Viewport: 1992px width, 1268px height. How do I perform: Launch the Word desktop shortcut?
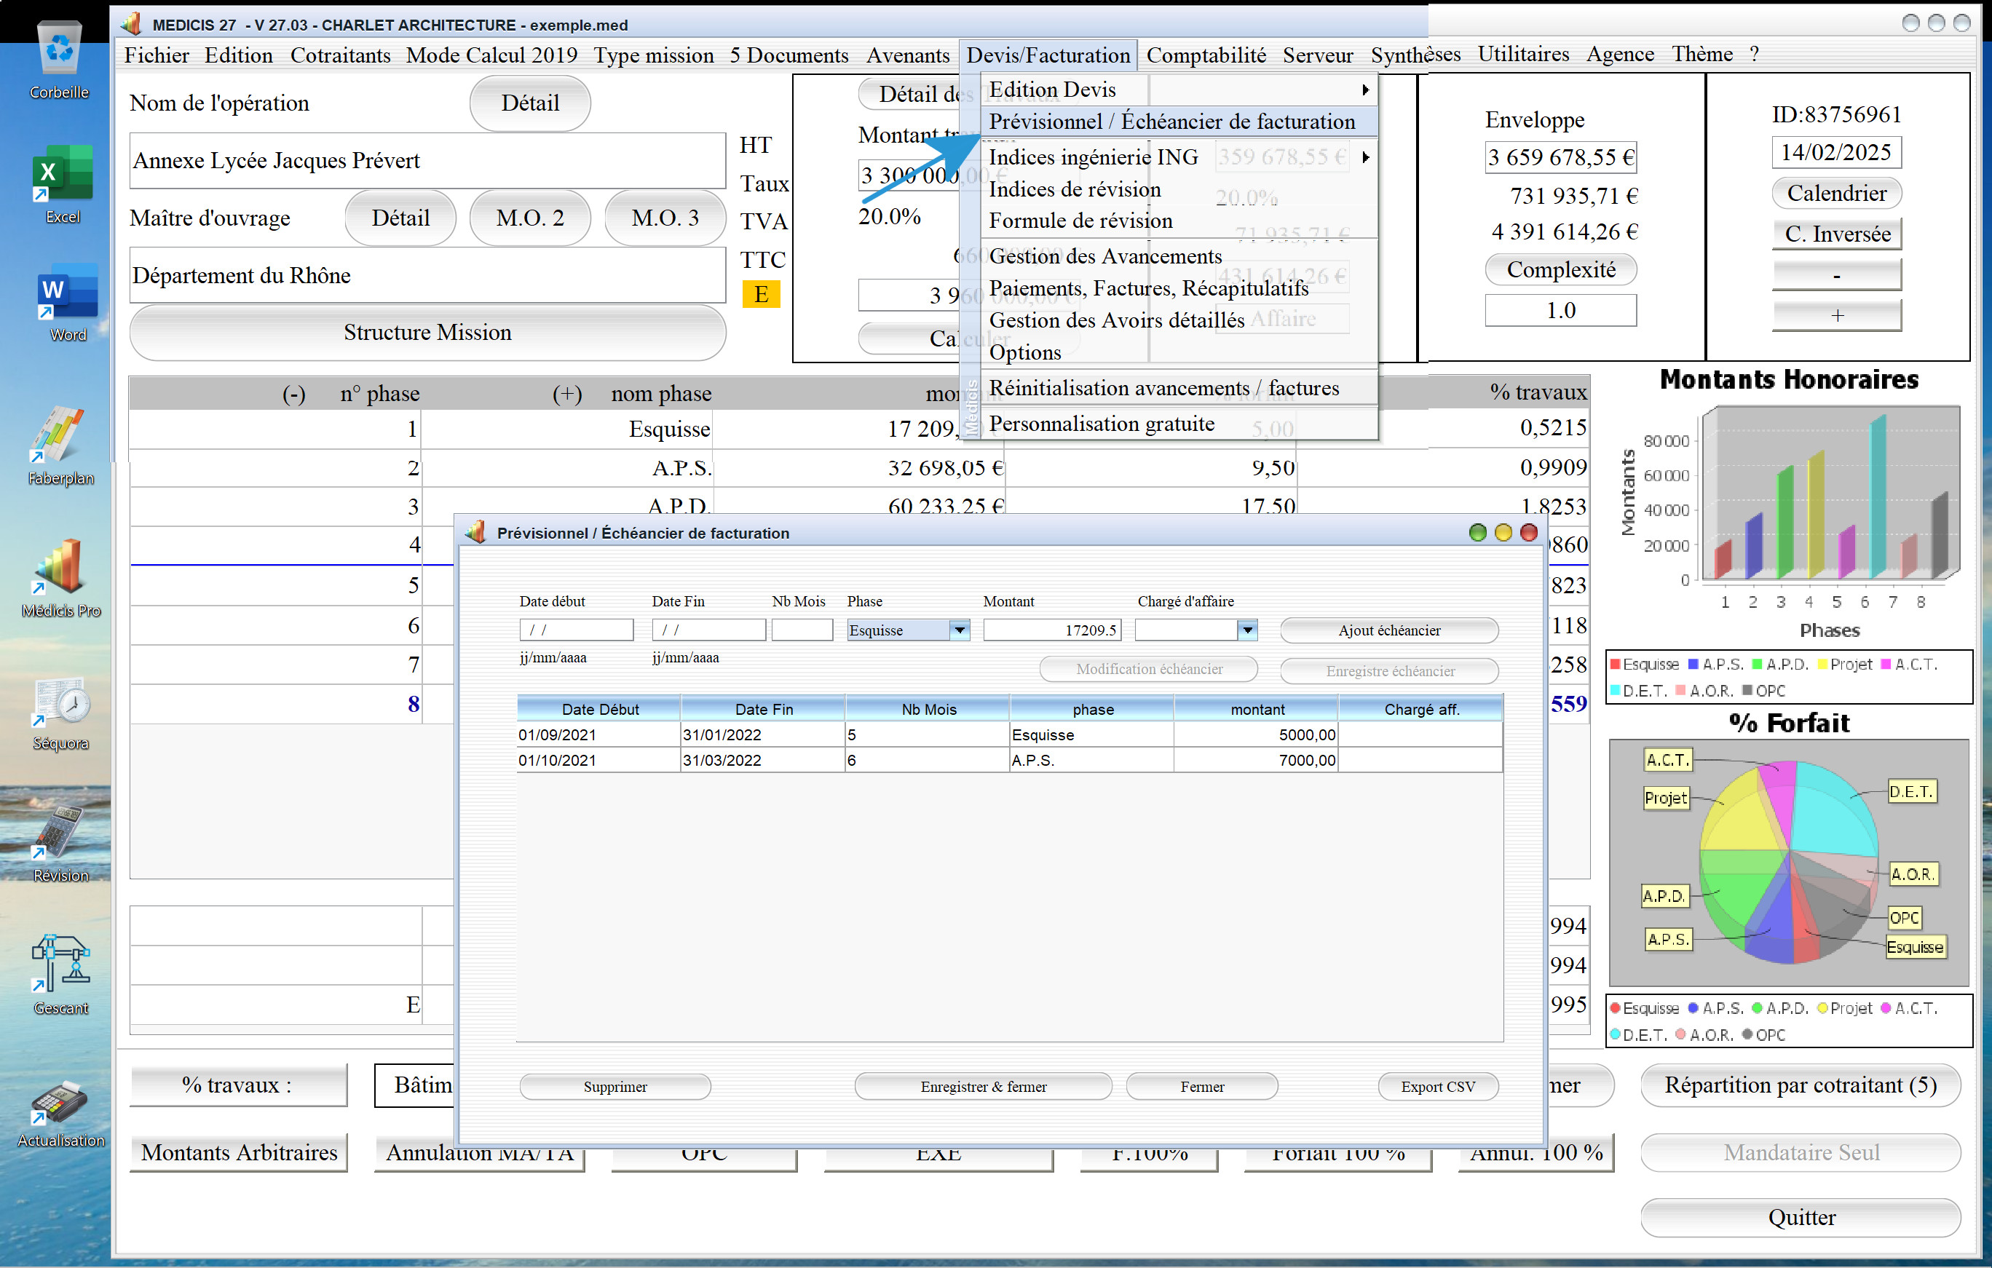pyautogui.click(x=67, y=290)
